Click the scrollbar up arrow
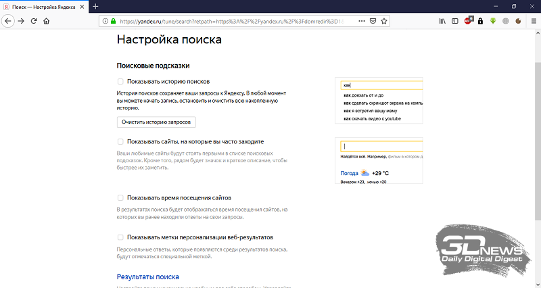The width and height of the screenshot is (541, 288). 538,33
